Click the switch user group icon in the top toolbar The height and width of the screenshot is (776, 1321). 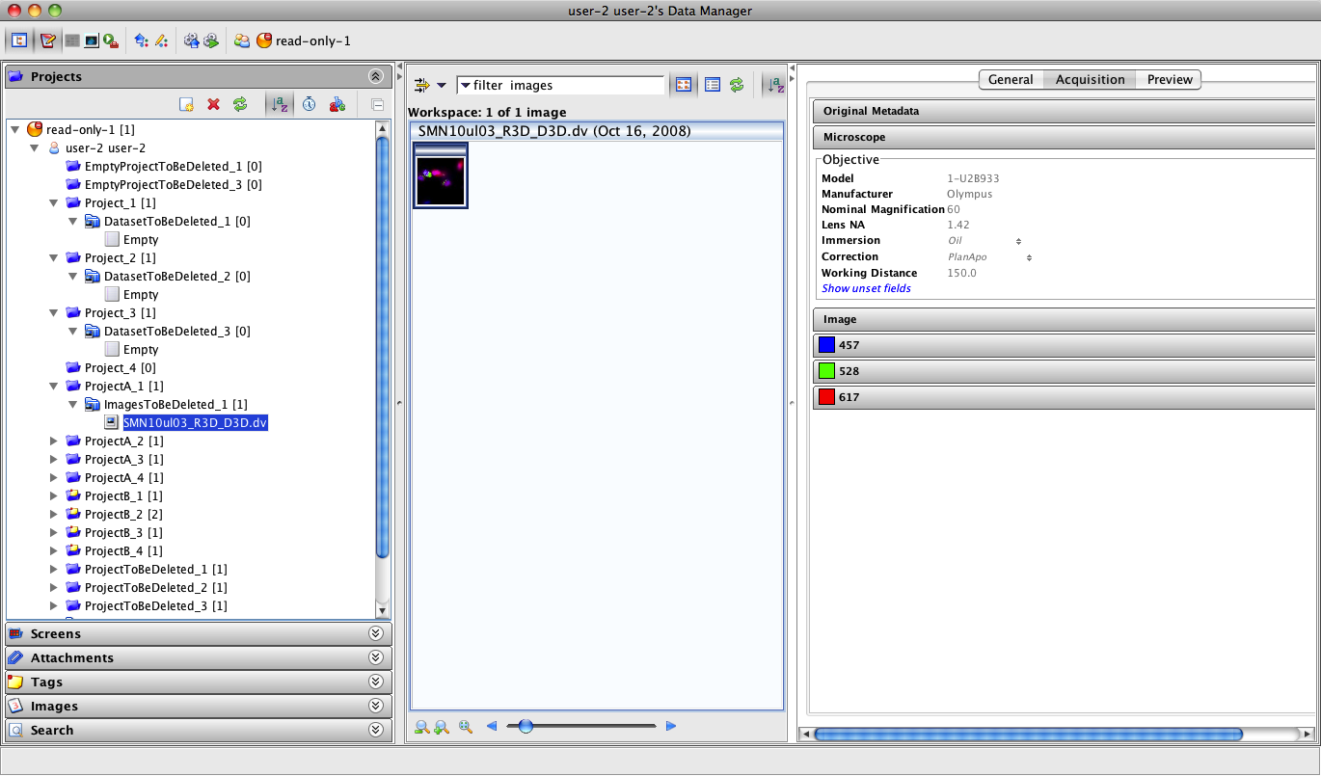pyautogui.click(x=242, y=40)
